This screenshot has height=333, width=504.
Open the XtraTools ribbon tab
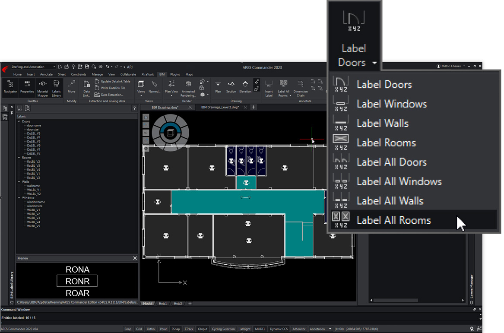148,74
